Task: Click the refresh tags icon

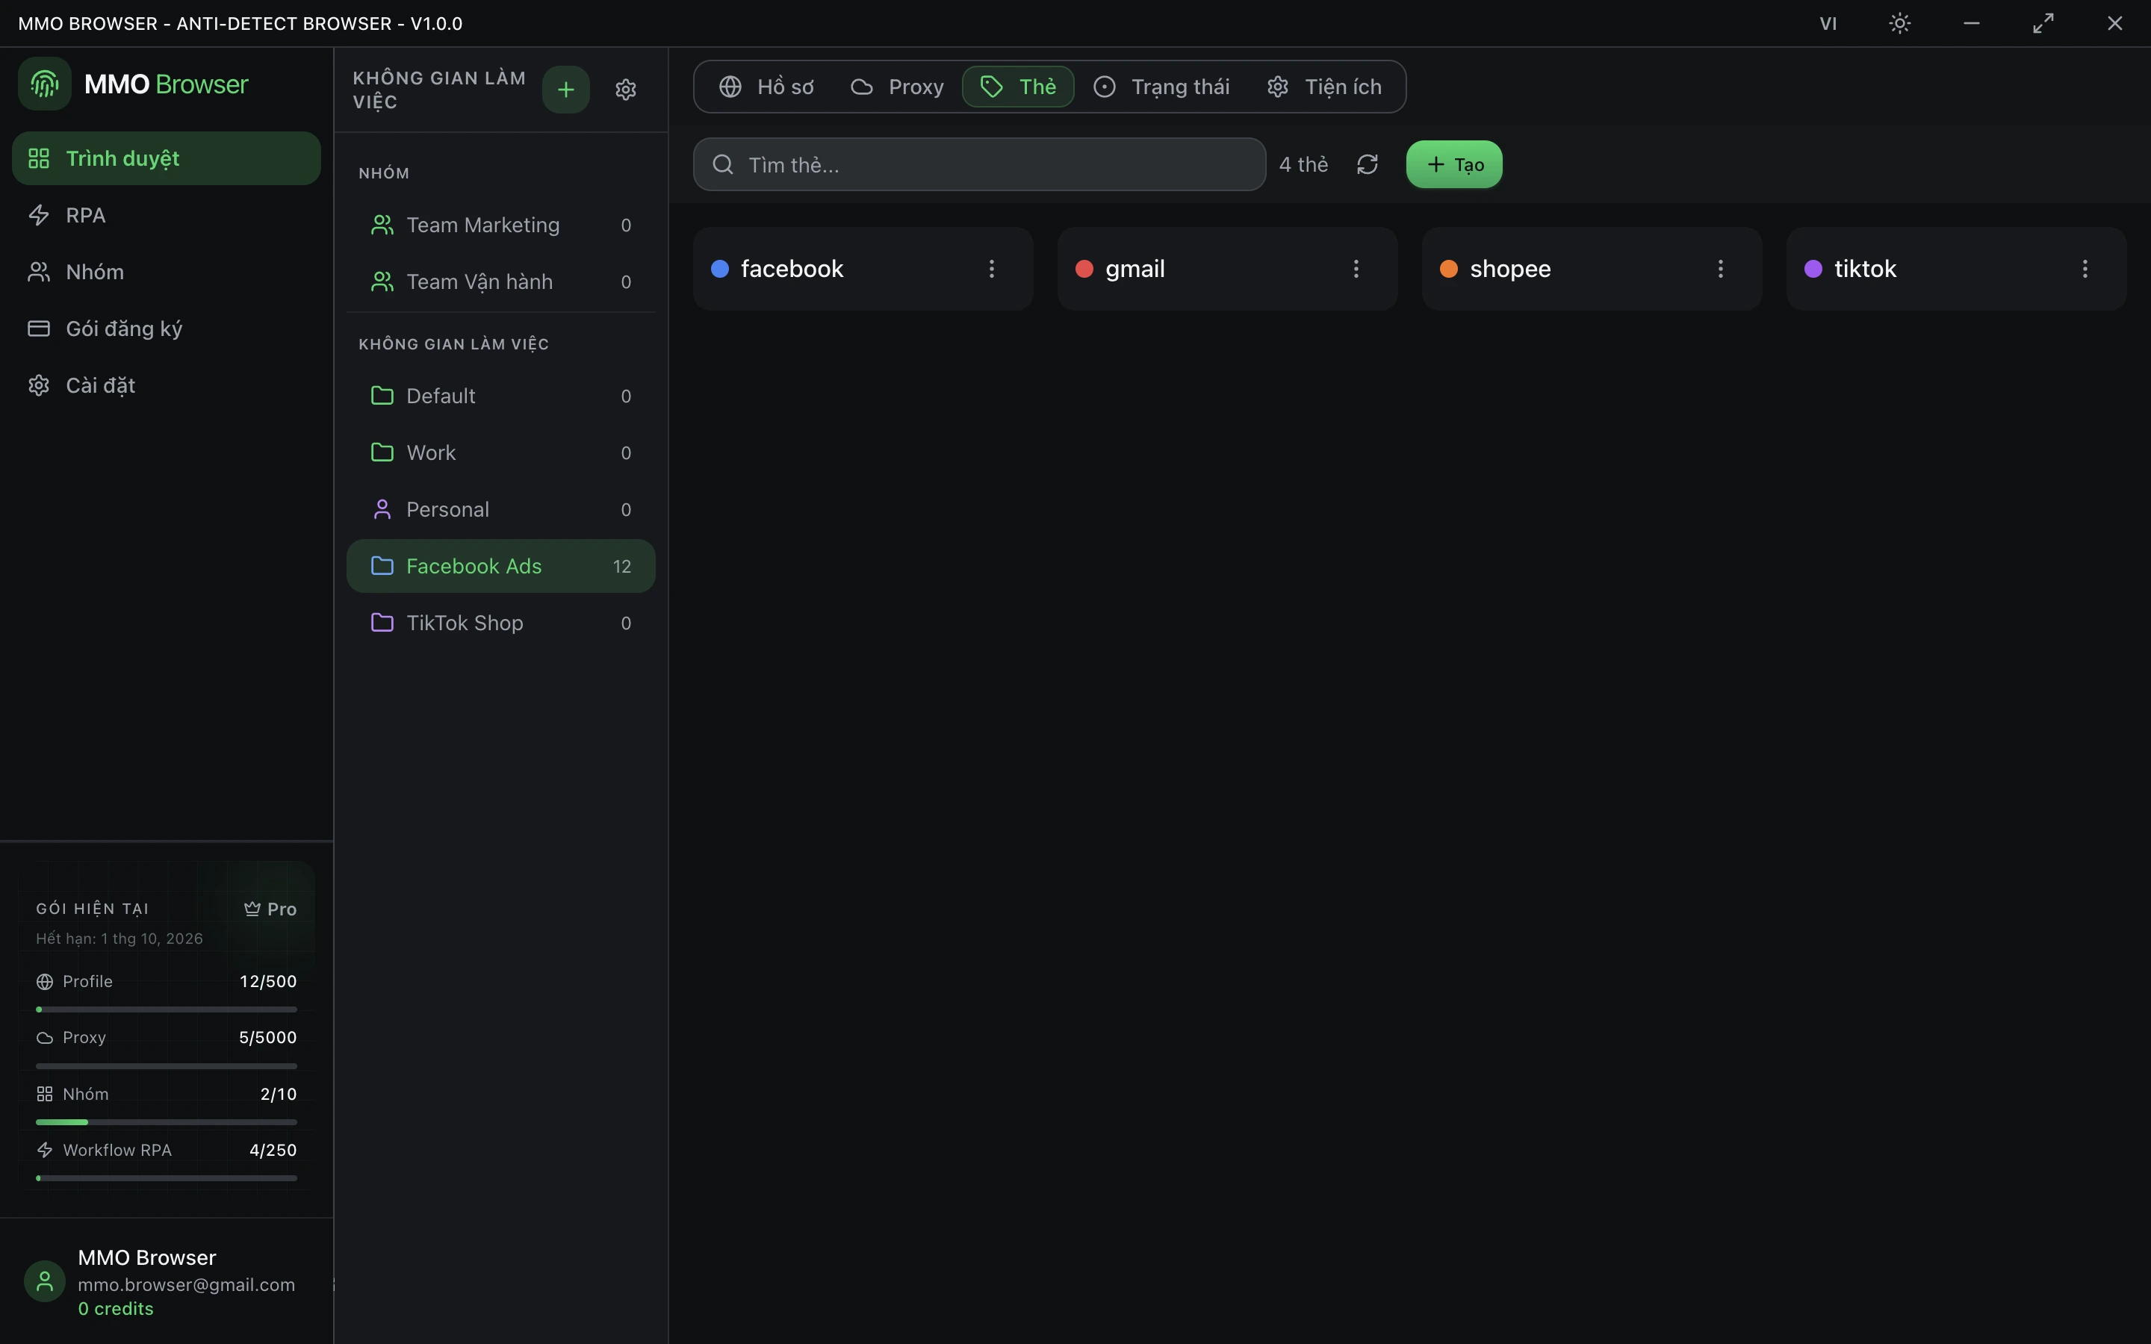Action: [x=1367, y=164]
